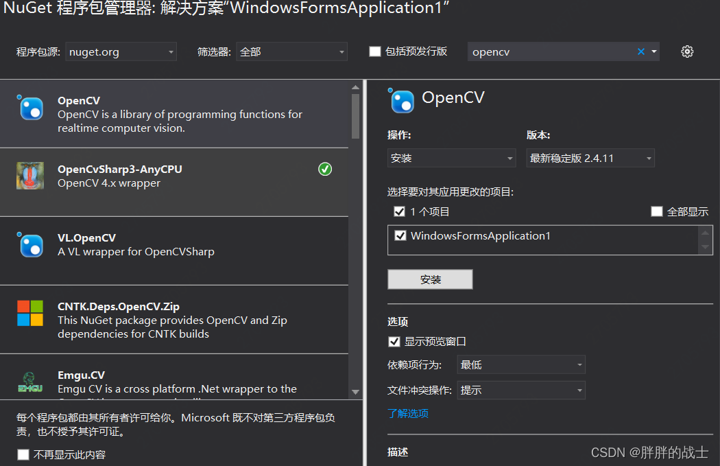Click the green installed checkmark on OpenCvSharp3-AnyCPU
The width and height of the screenshot is (720, 466).
click(325, 169)
